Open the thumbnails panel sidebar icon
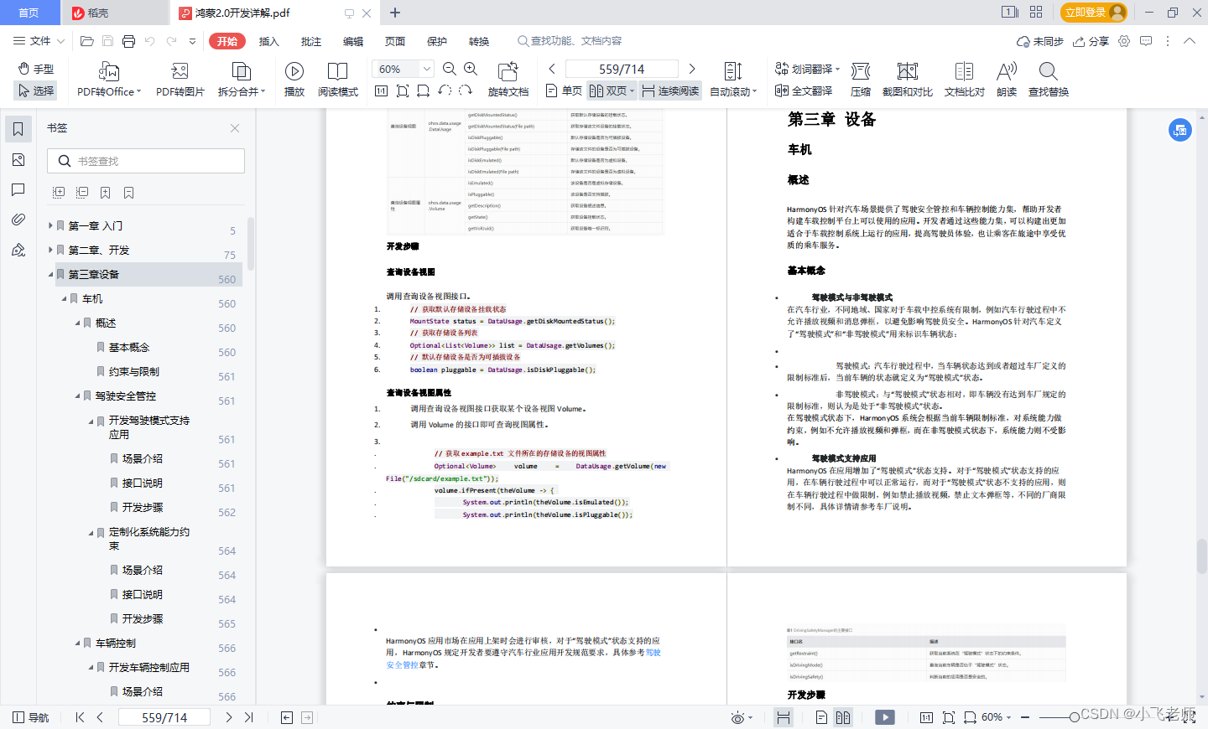Screen dimensions: 1208x729 18,159
